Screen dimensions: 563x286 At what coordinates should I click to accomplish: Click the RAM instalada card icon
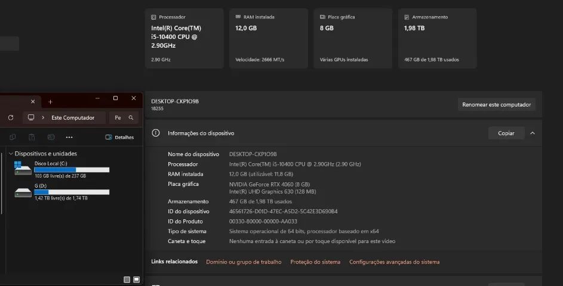point(238,17)
